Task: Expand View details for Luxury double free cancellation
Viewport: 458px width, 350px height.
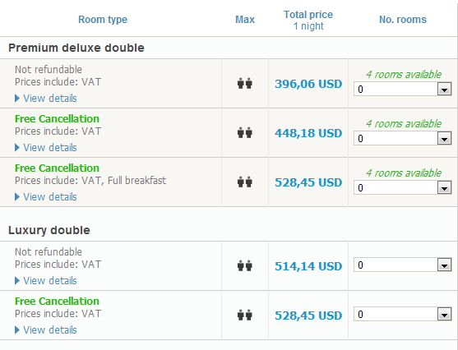Action: tap(46, 330)
